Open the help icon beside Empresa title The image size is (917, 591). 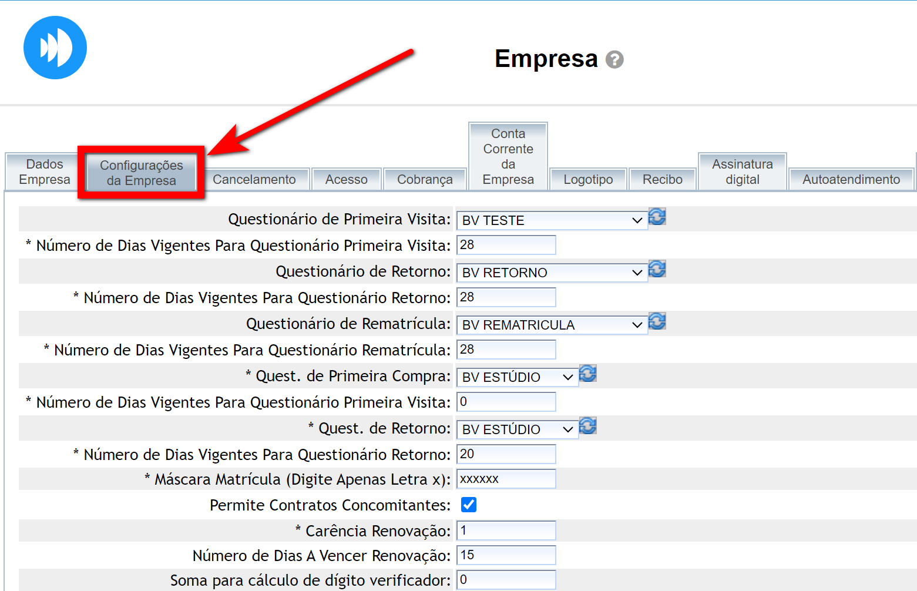[x=614, y=59]
